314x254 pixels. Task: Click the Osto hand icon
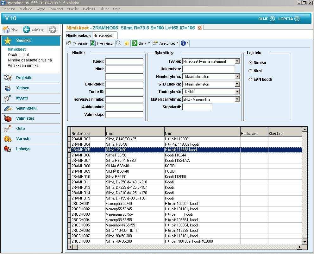pos(8,129)
